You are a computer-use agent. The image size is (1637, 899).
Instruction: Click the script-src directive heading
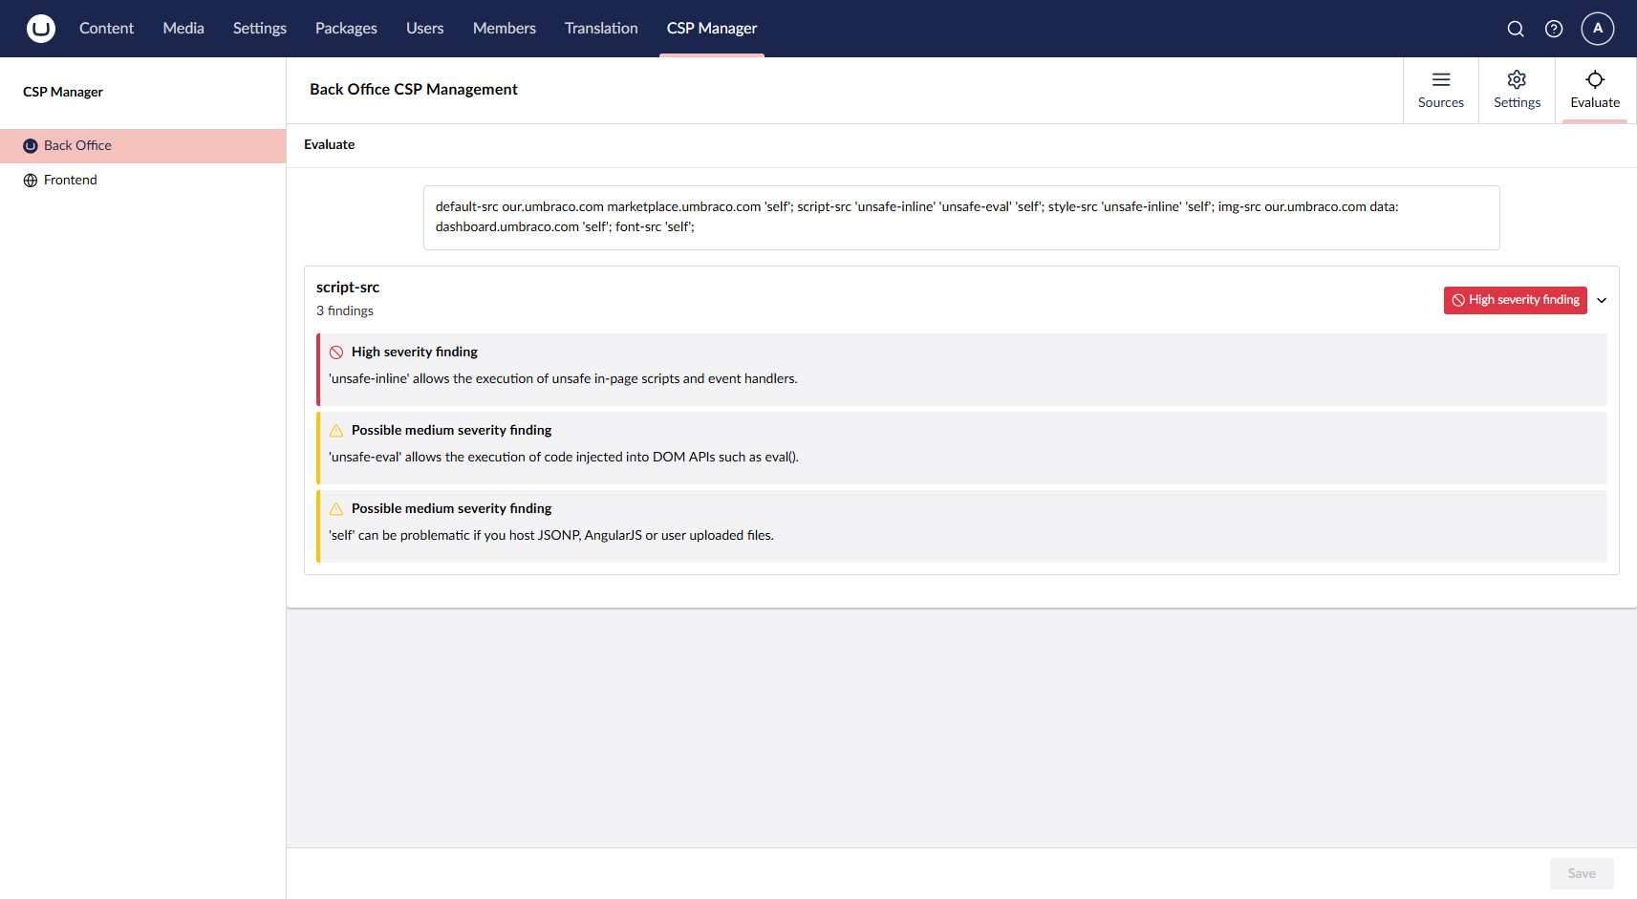click(x=348, y=288)
